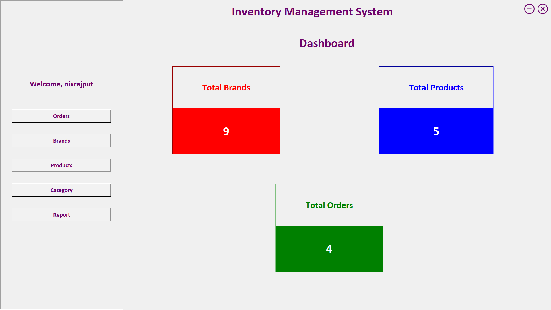Click the close window button
Screen dimensions: 551x310
[543, 9]
